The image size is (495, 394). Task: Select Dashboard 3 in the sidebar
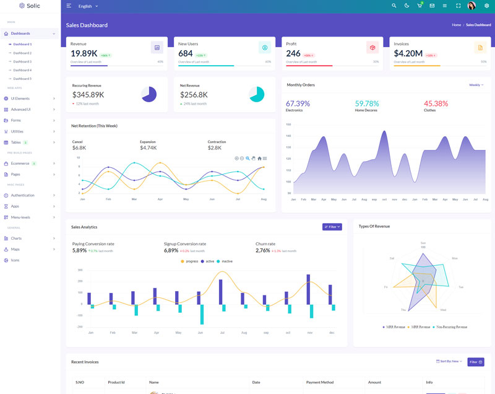pos(22,61)
